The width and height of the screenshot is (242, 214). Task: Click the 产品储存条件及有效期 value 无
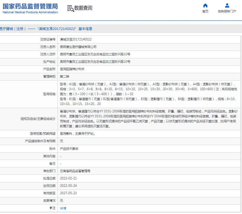point(62,141)
